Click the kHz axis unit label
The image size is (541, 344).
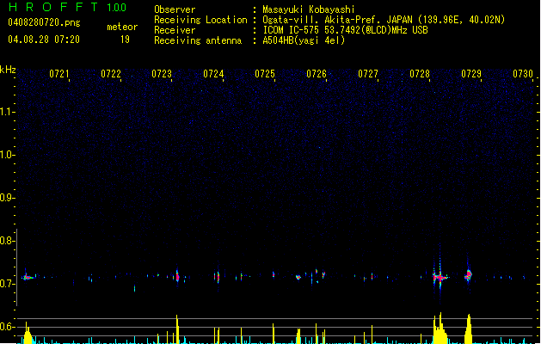[x=8, y=70]
